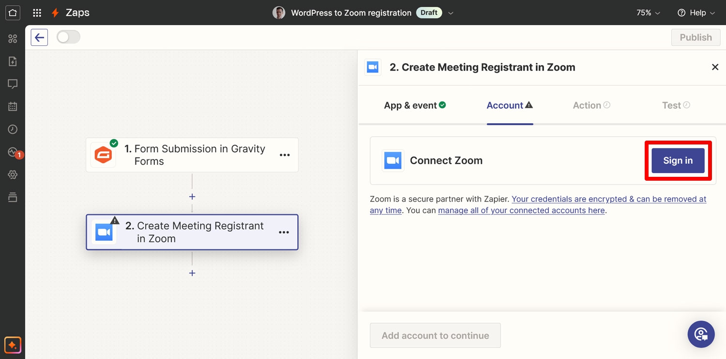Open the credentials are encrypted link

[x=538, y=204]
